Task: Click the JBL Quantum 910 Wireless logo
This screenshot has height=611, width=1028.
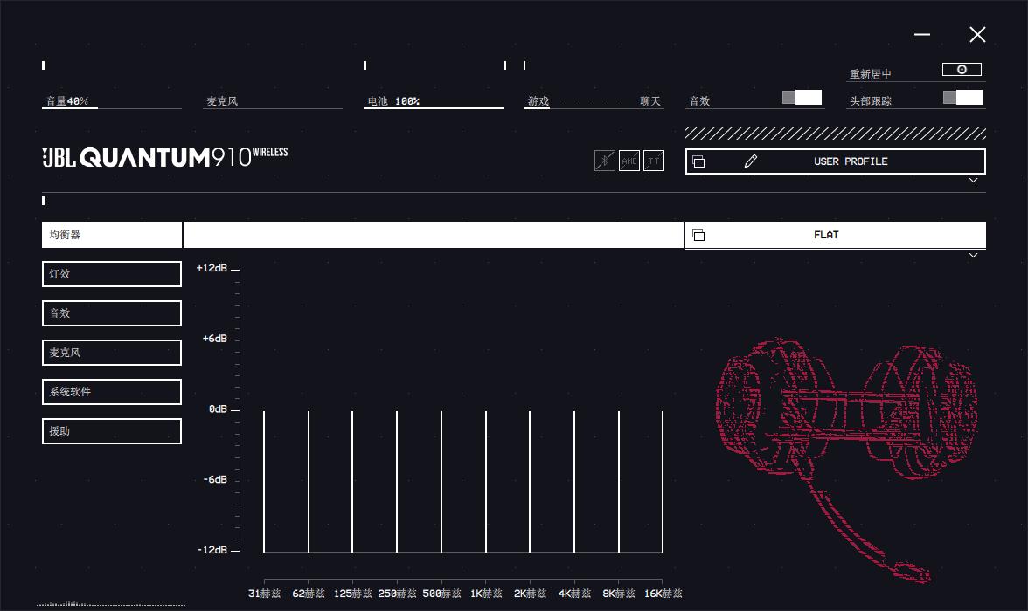Action: [165, 157]
